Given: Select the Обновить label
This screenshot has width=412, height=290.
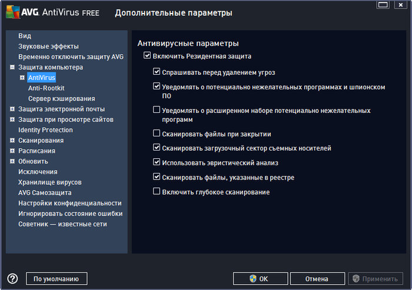Looking at the screenshot, I should (x=33, y=161).
